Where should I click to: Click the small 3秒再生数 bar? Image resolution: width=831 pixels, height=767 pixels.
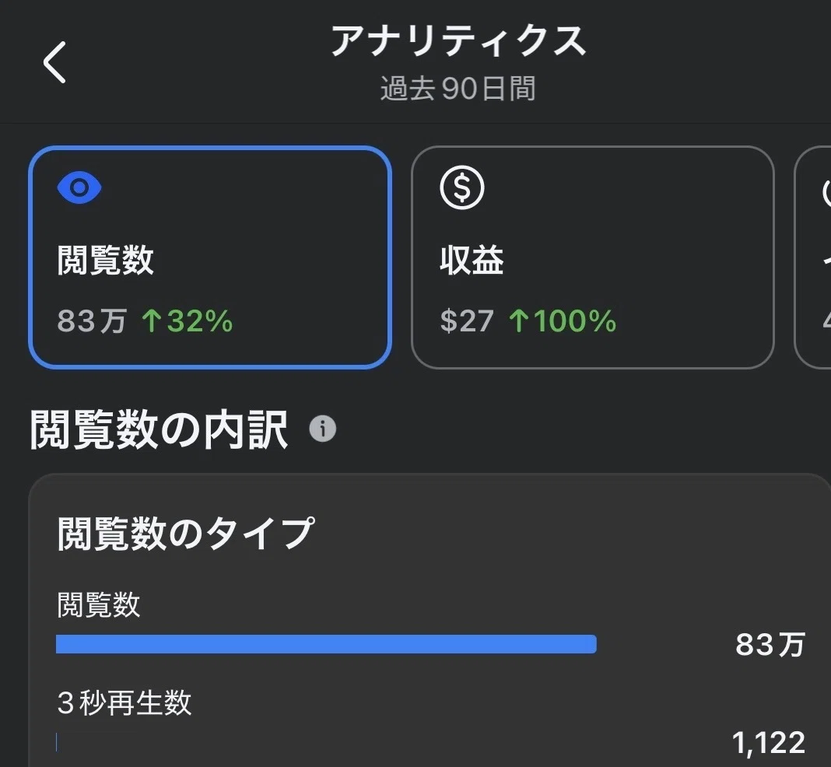click(57, 742)
